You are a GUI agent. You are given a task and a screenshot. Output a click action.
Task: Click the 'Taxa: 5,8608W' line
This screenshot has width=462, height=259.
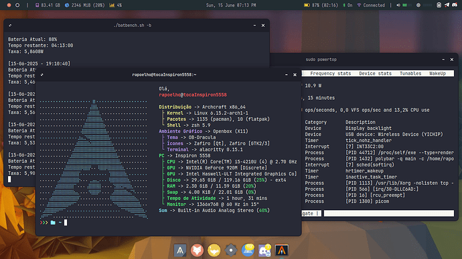click(x=25, y=52)
